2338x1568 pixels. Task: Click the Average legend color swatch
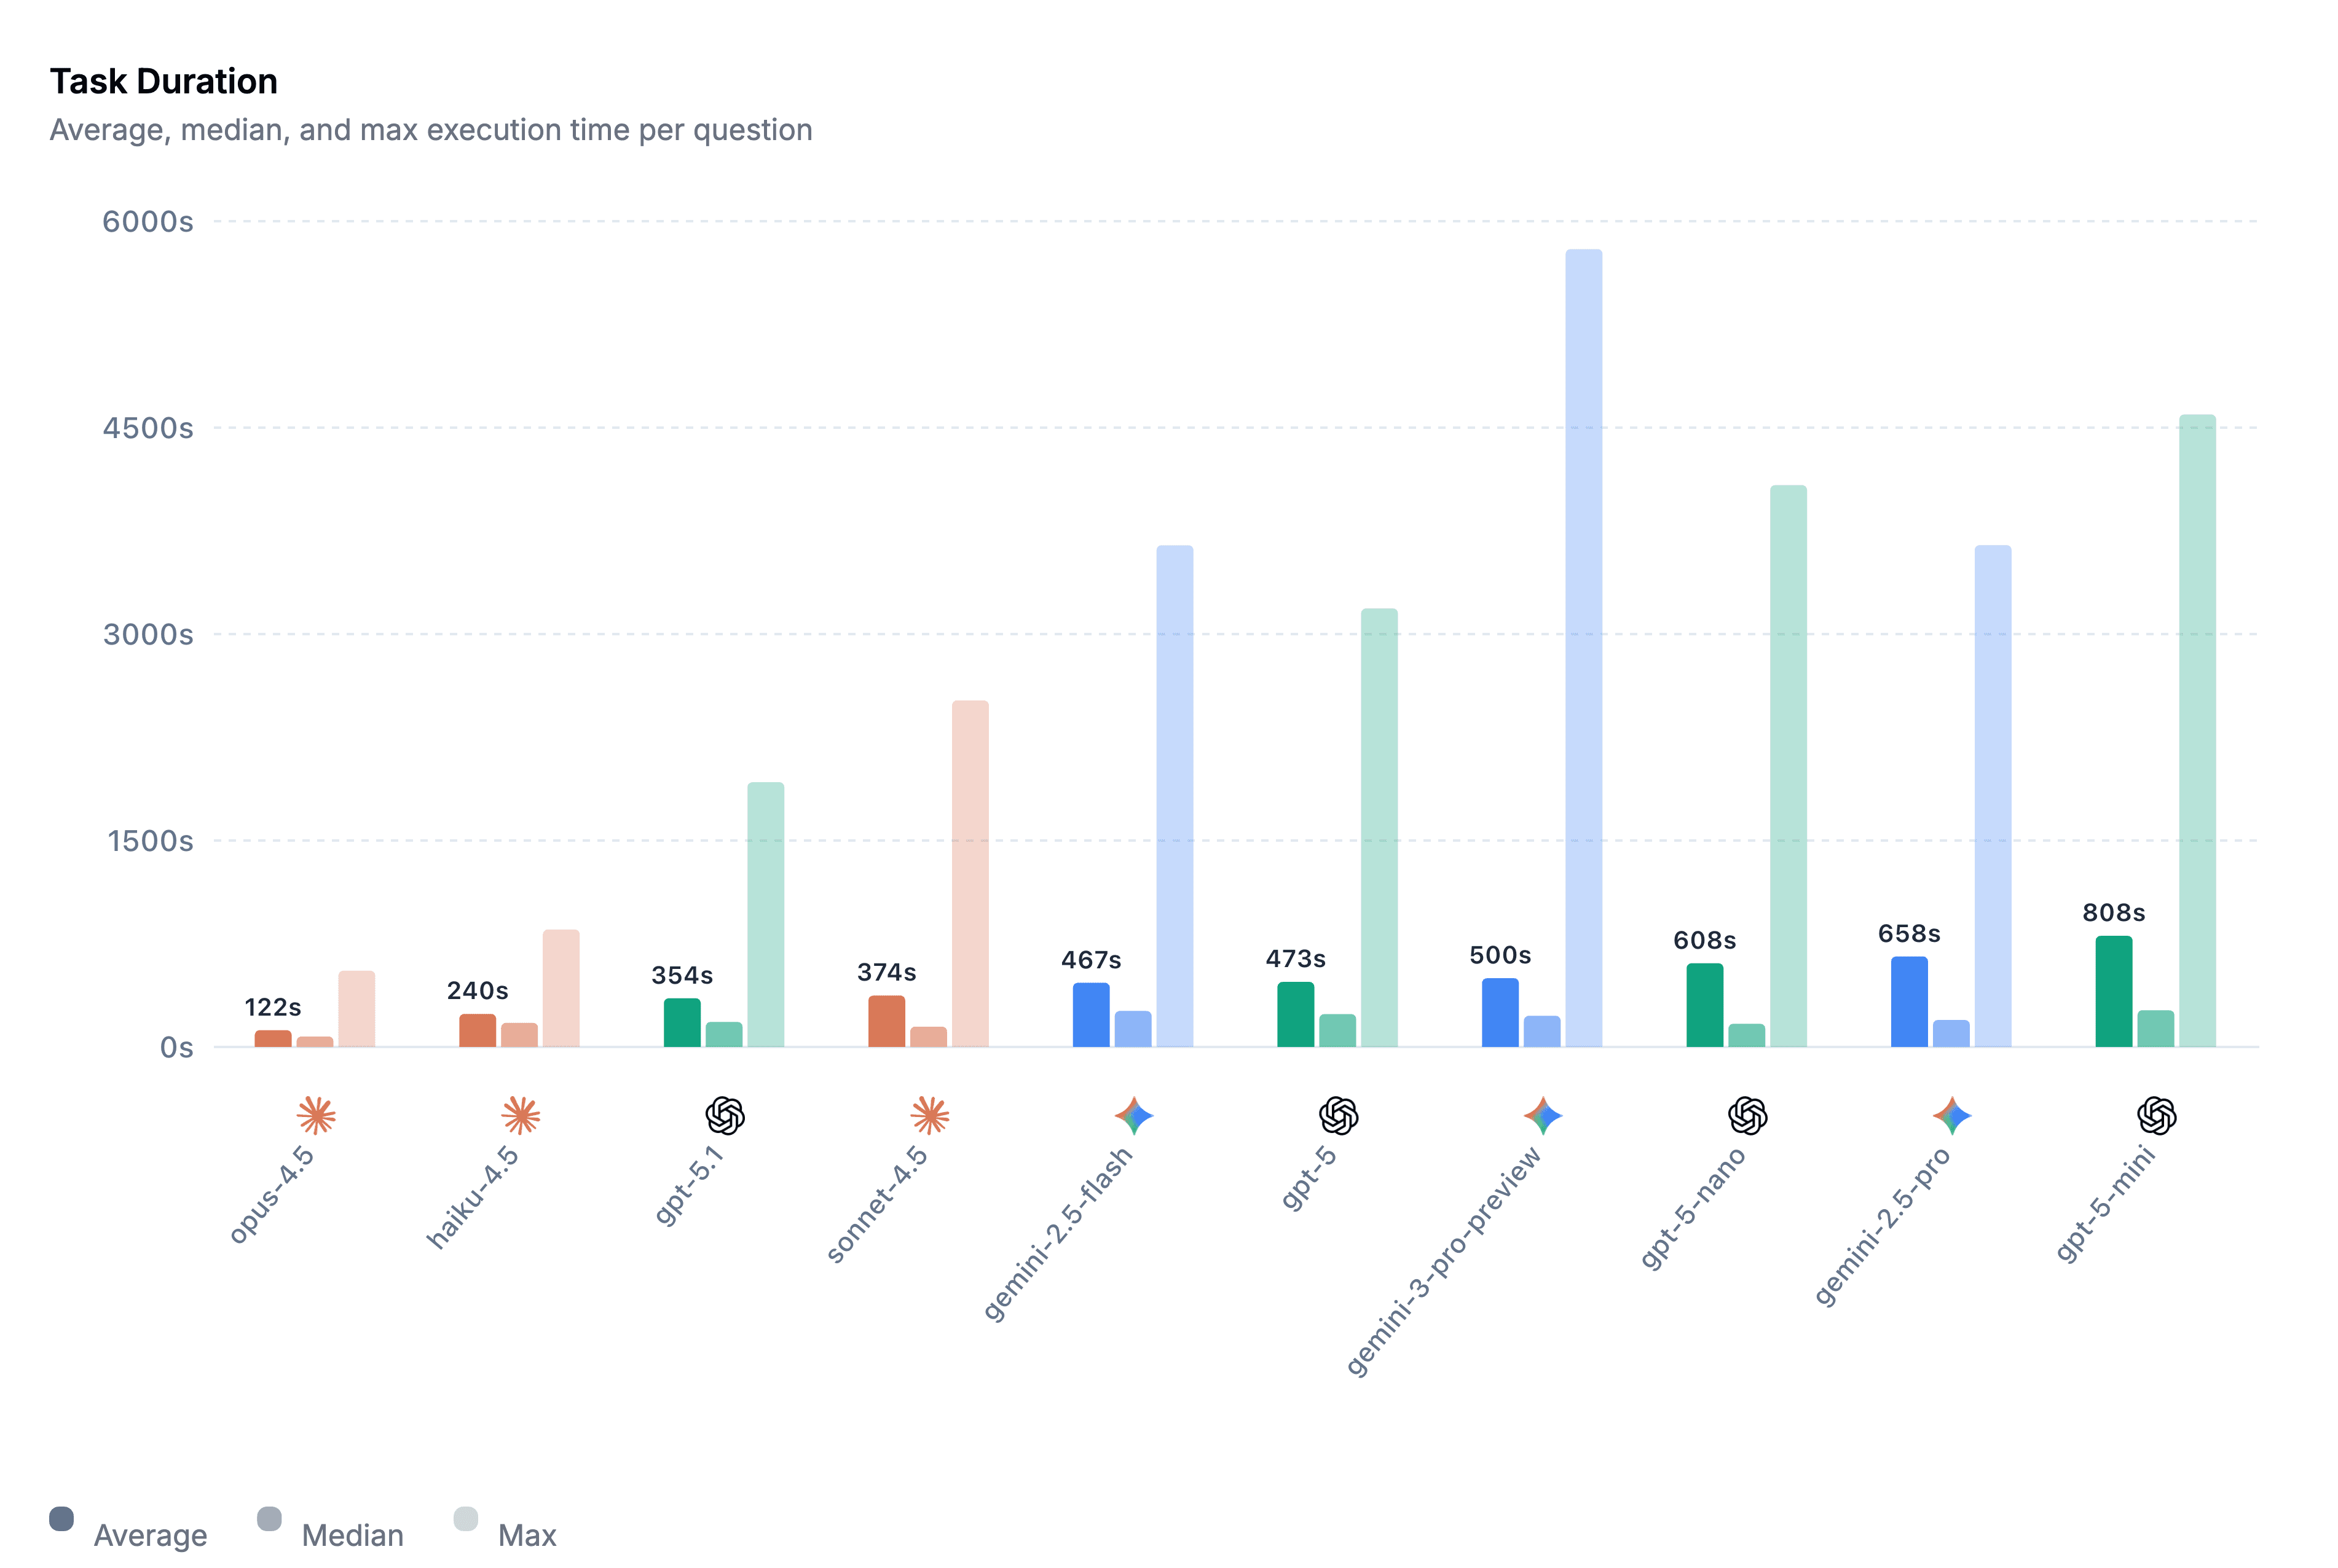click(x=62, y=1519)
